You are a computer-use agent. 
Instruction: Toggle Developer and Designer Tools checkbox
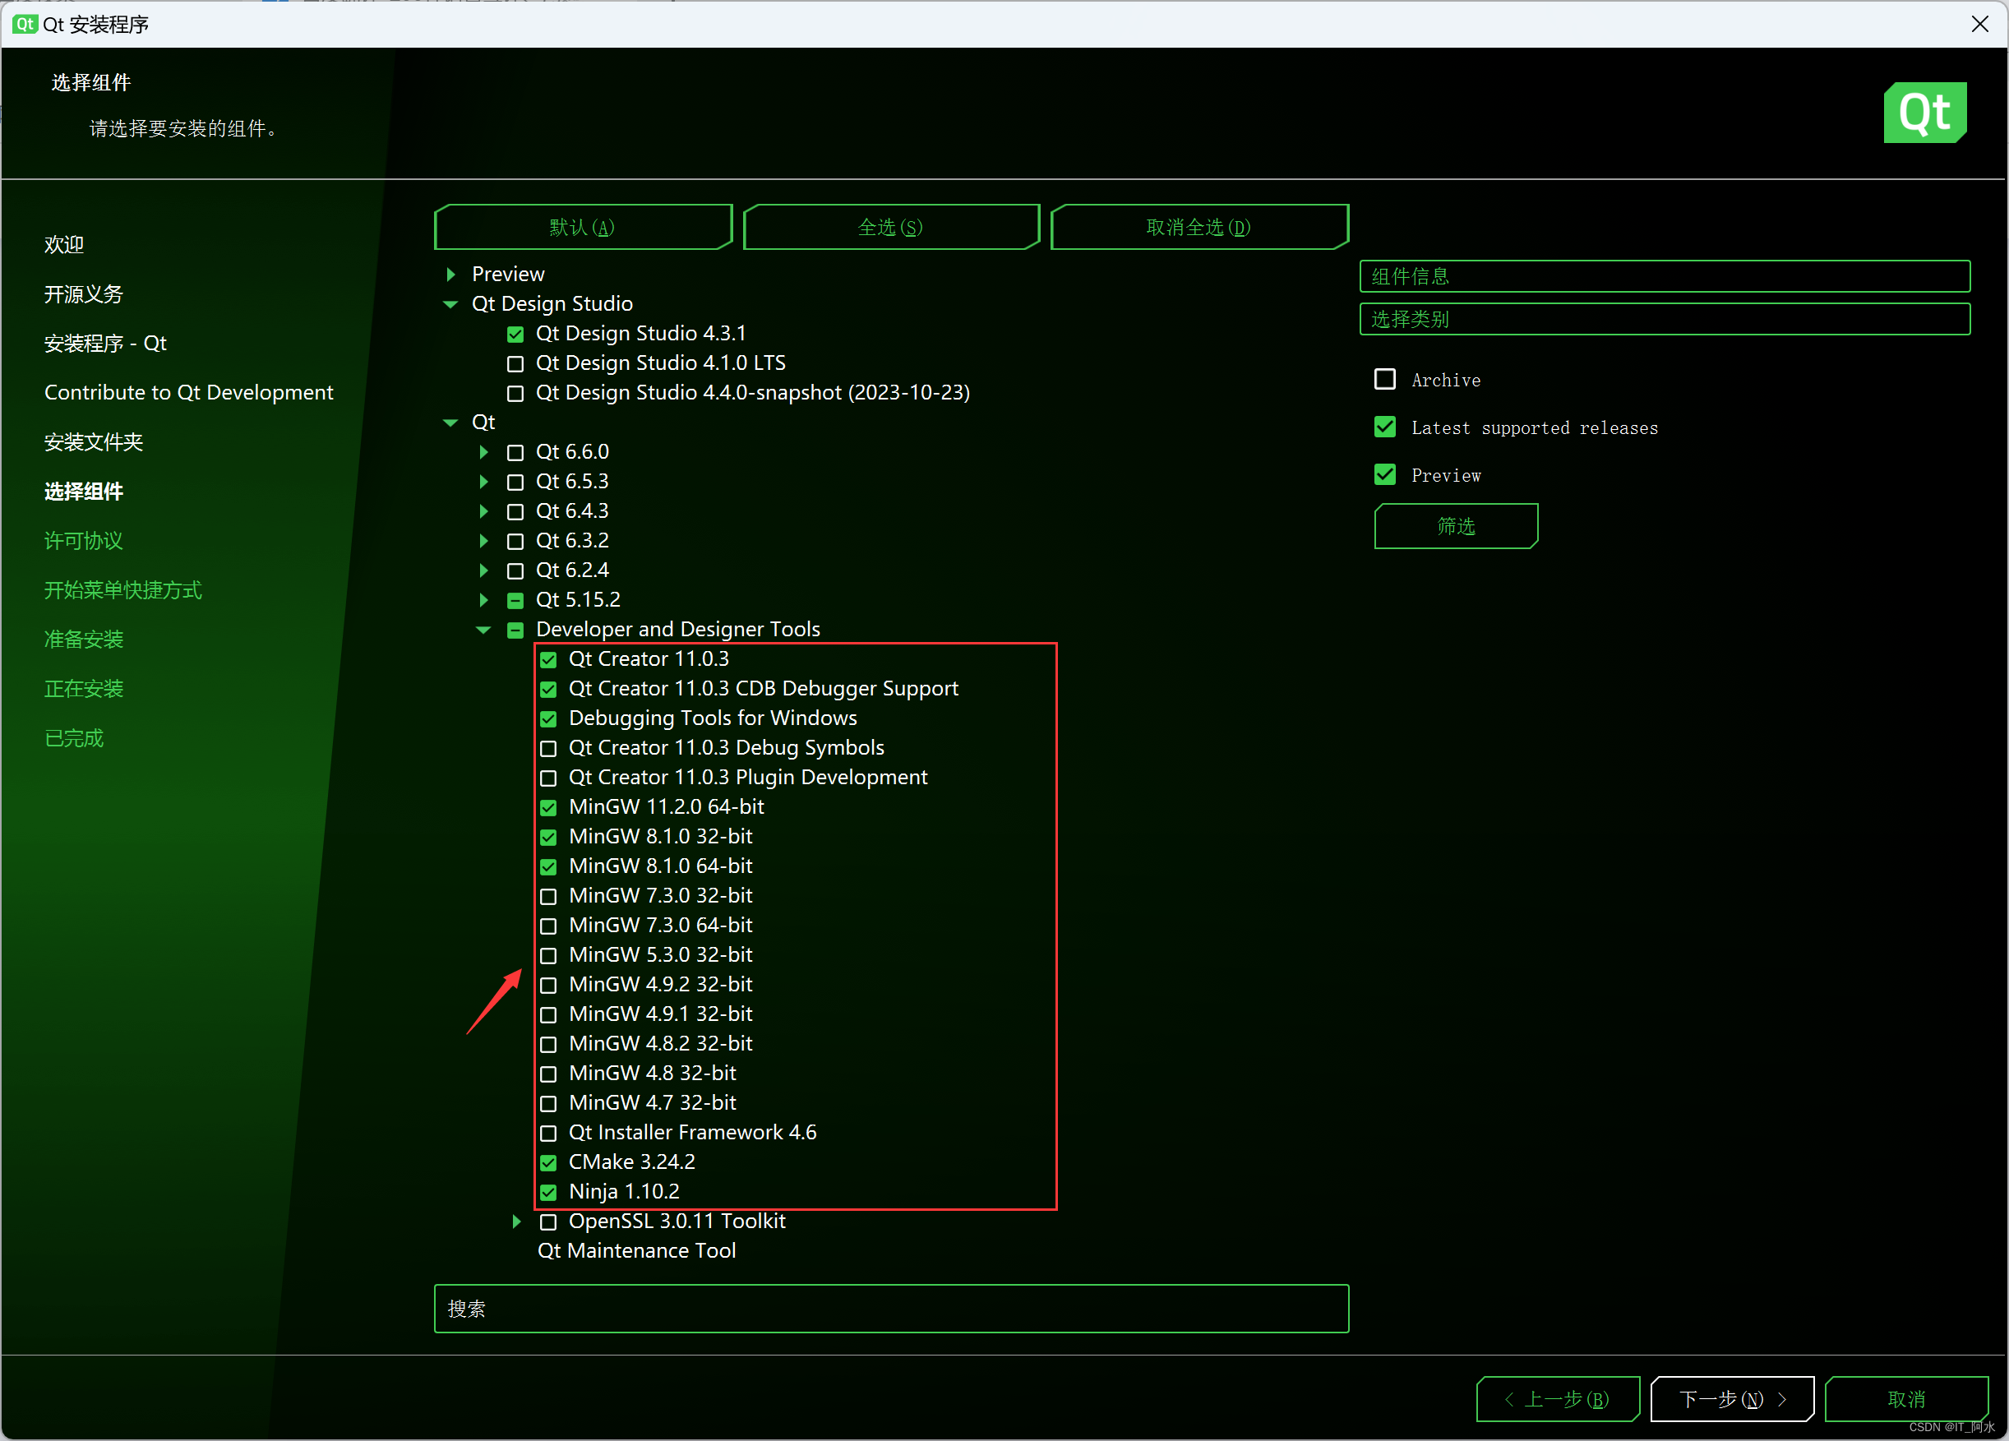[x=515, y=630]
